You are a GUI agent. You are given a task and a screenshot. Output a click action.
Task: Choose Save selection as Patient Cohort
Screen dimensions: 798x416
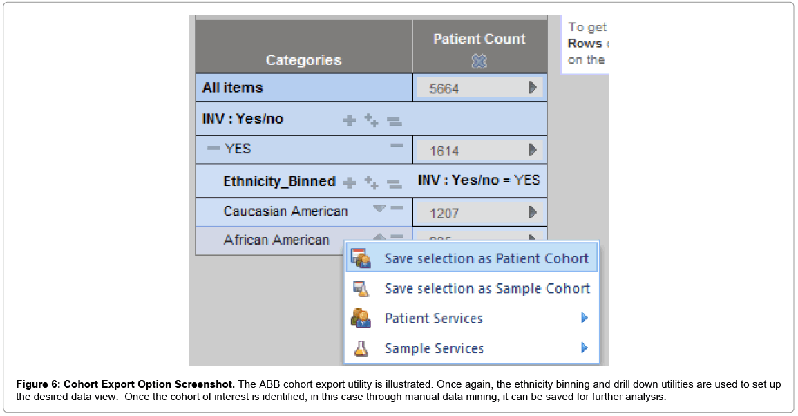click(x=471, y=258)
